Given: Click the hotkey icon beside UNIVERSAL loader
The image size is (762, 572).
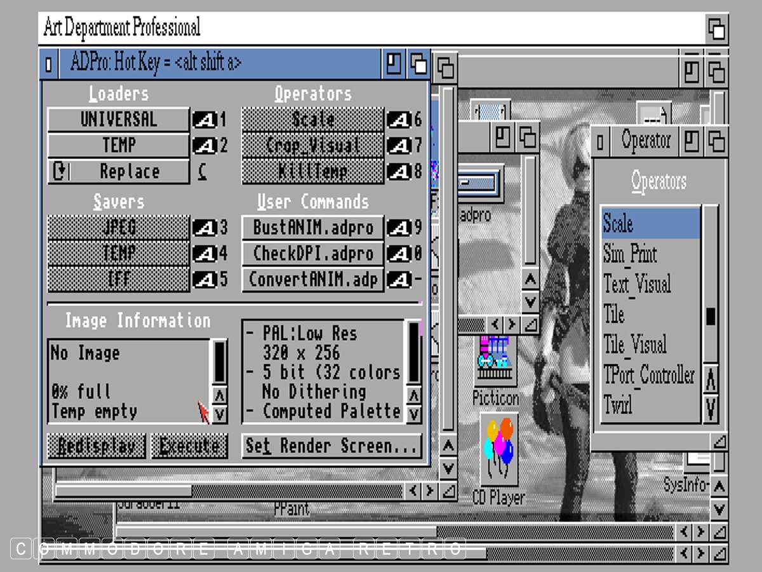Looking at the screenshot, I should [204, 119].
